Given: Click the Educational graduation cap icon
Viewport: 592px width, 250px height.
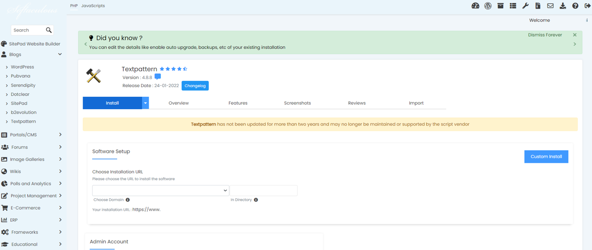Looking at the screenshot, I should coord(4,244).
